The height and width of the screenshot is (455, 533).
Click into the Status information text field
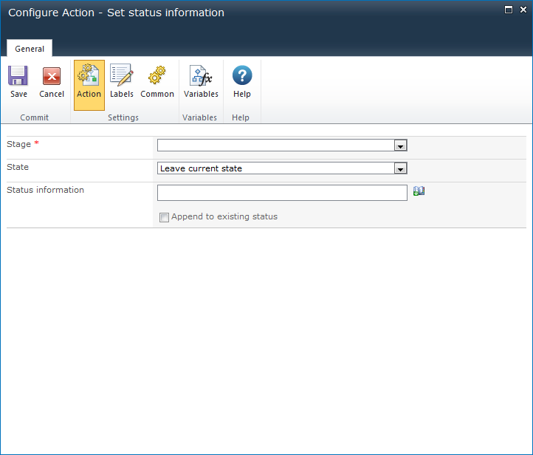(x=282, y=193)
